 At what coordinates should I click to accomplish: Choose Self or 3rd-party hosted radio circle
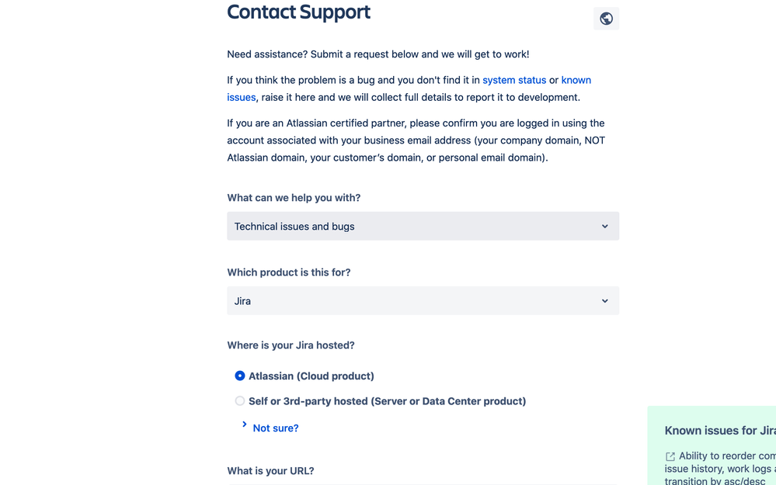[x=239, y=401]
